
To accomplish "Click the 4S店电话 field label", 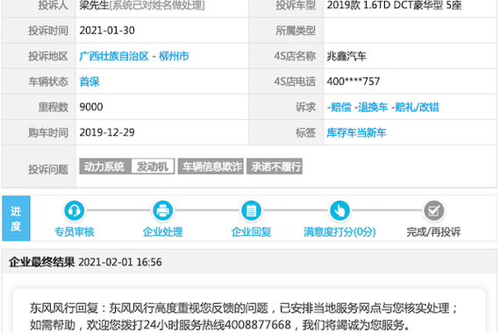I will click(x=295, y=81).
